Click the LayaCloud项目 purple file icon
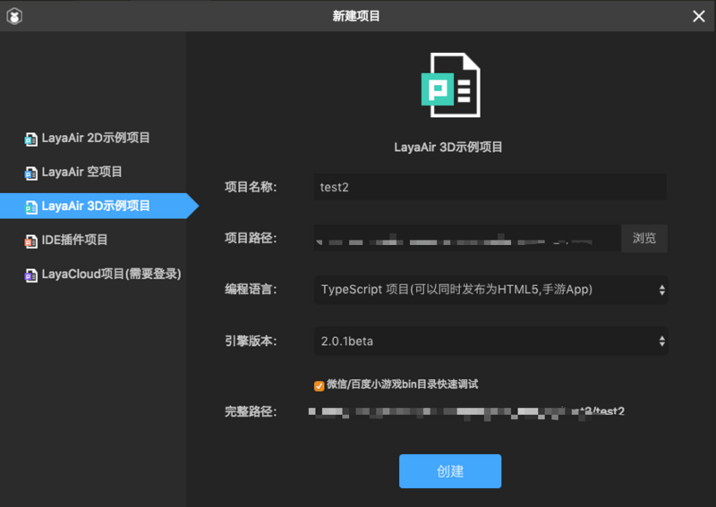Viewport: 716px width, 507px height. pos(31,275)
